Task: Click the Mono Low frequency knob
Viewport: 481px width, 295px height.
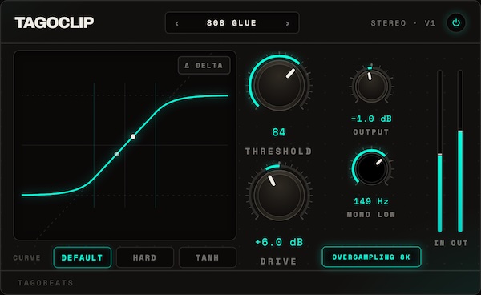Action: (371, 168)
